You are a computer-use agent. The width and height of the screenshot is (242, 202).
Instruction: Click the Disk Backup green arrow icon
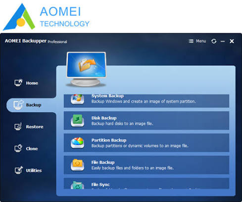77,120
